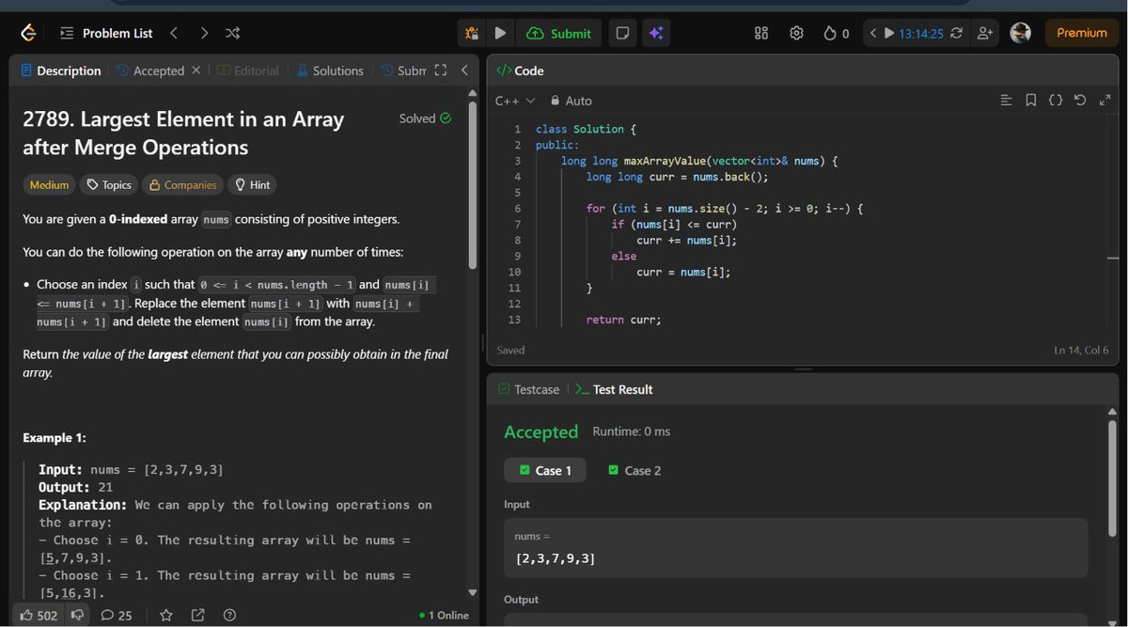Click the bookmark icon in editor
1128x627 pixels.
coord(1031,101)
